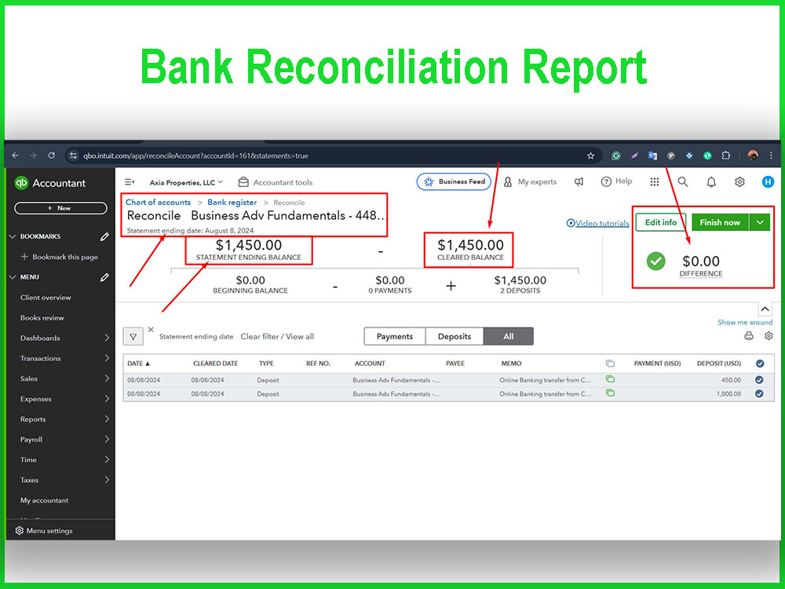Open the Video tutorials link

(597, 223)
